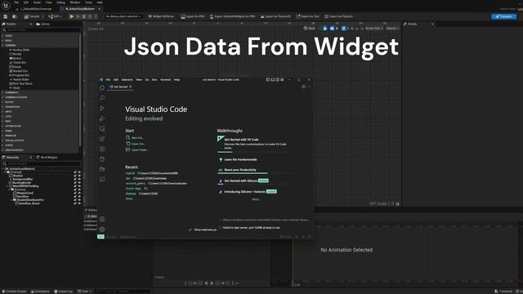Open the debug object selection dropdown
Screen dimensions: 523x294
(x=123, y=16)
